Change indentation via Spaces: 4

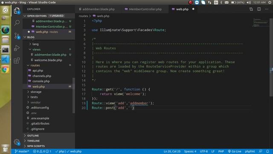coord(190,151)
